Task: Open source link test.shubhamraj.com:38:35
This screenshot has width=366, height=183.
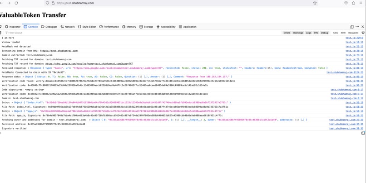Action: pos(346,129)
